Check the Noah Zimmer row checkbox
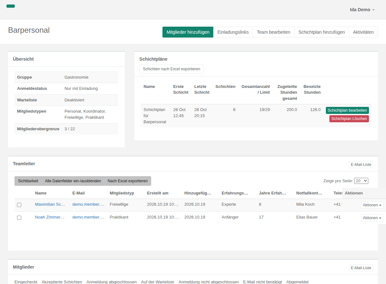386x284 pixels. point(19,218)
